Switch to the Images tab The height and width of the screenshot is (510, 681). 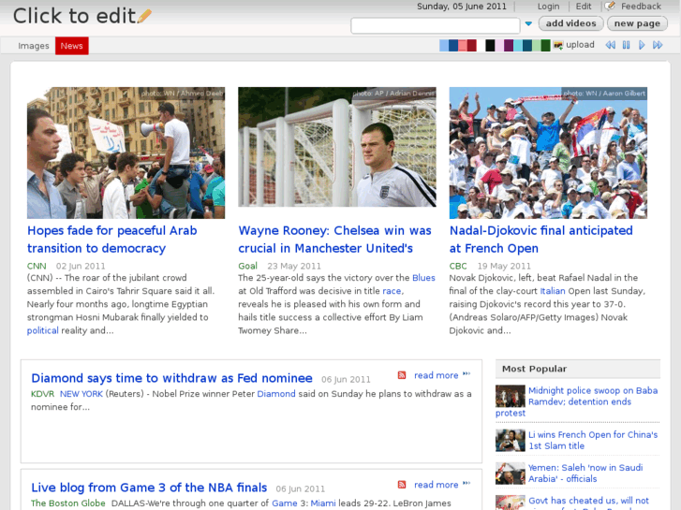34,46
